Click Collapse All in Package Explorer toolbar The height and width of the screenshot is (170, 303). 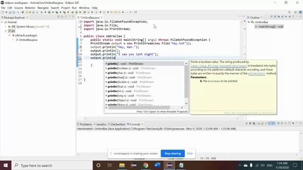(58, 17)
